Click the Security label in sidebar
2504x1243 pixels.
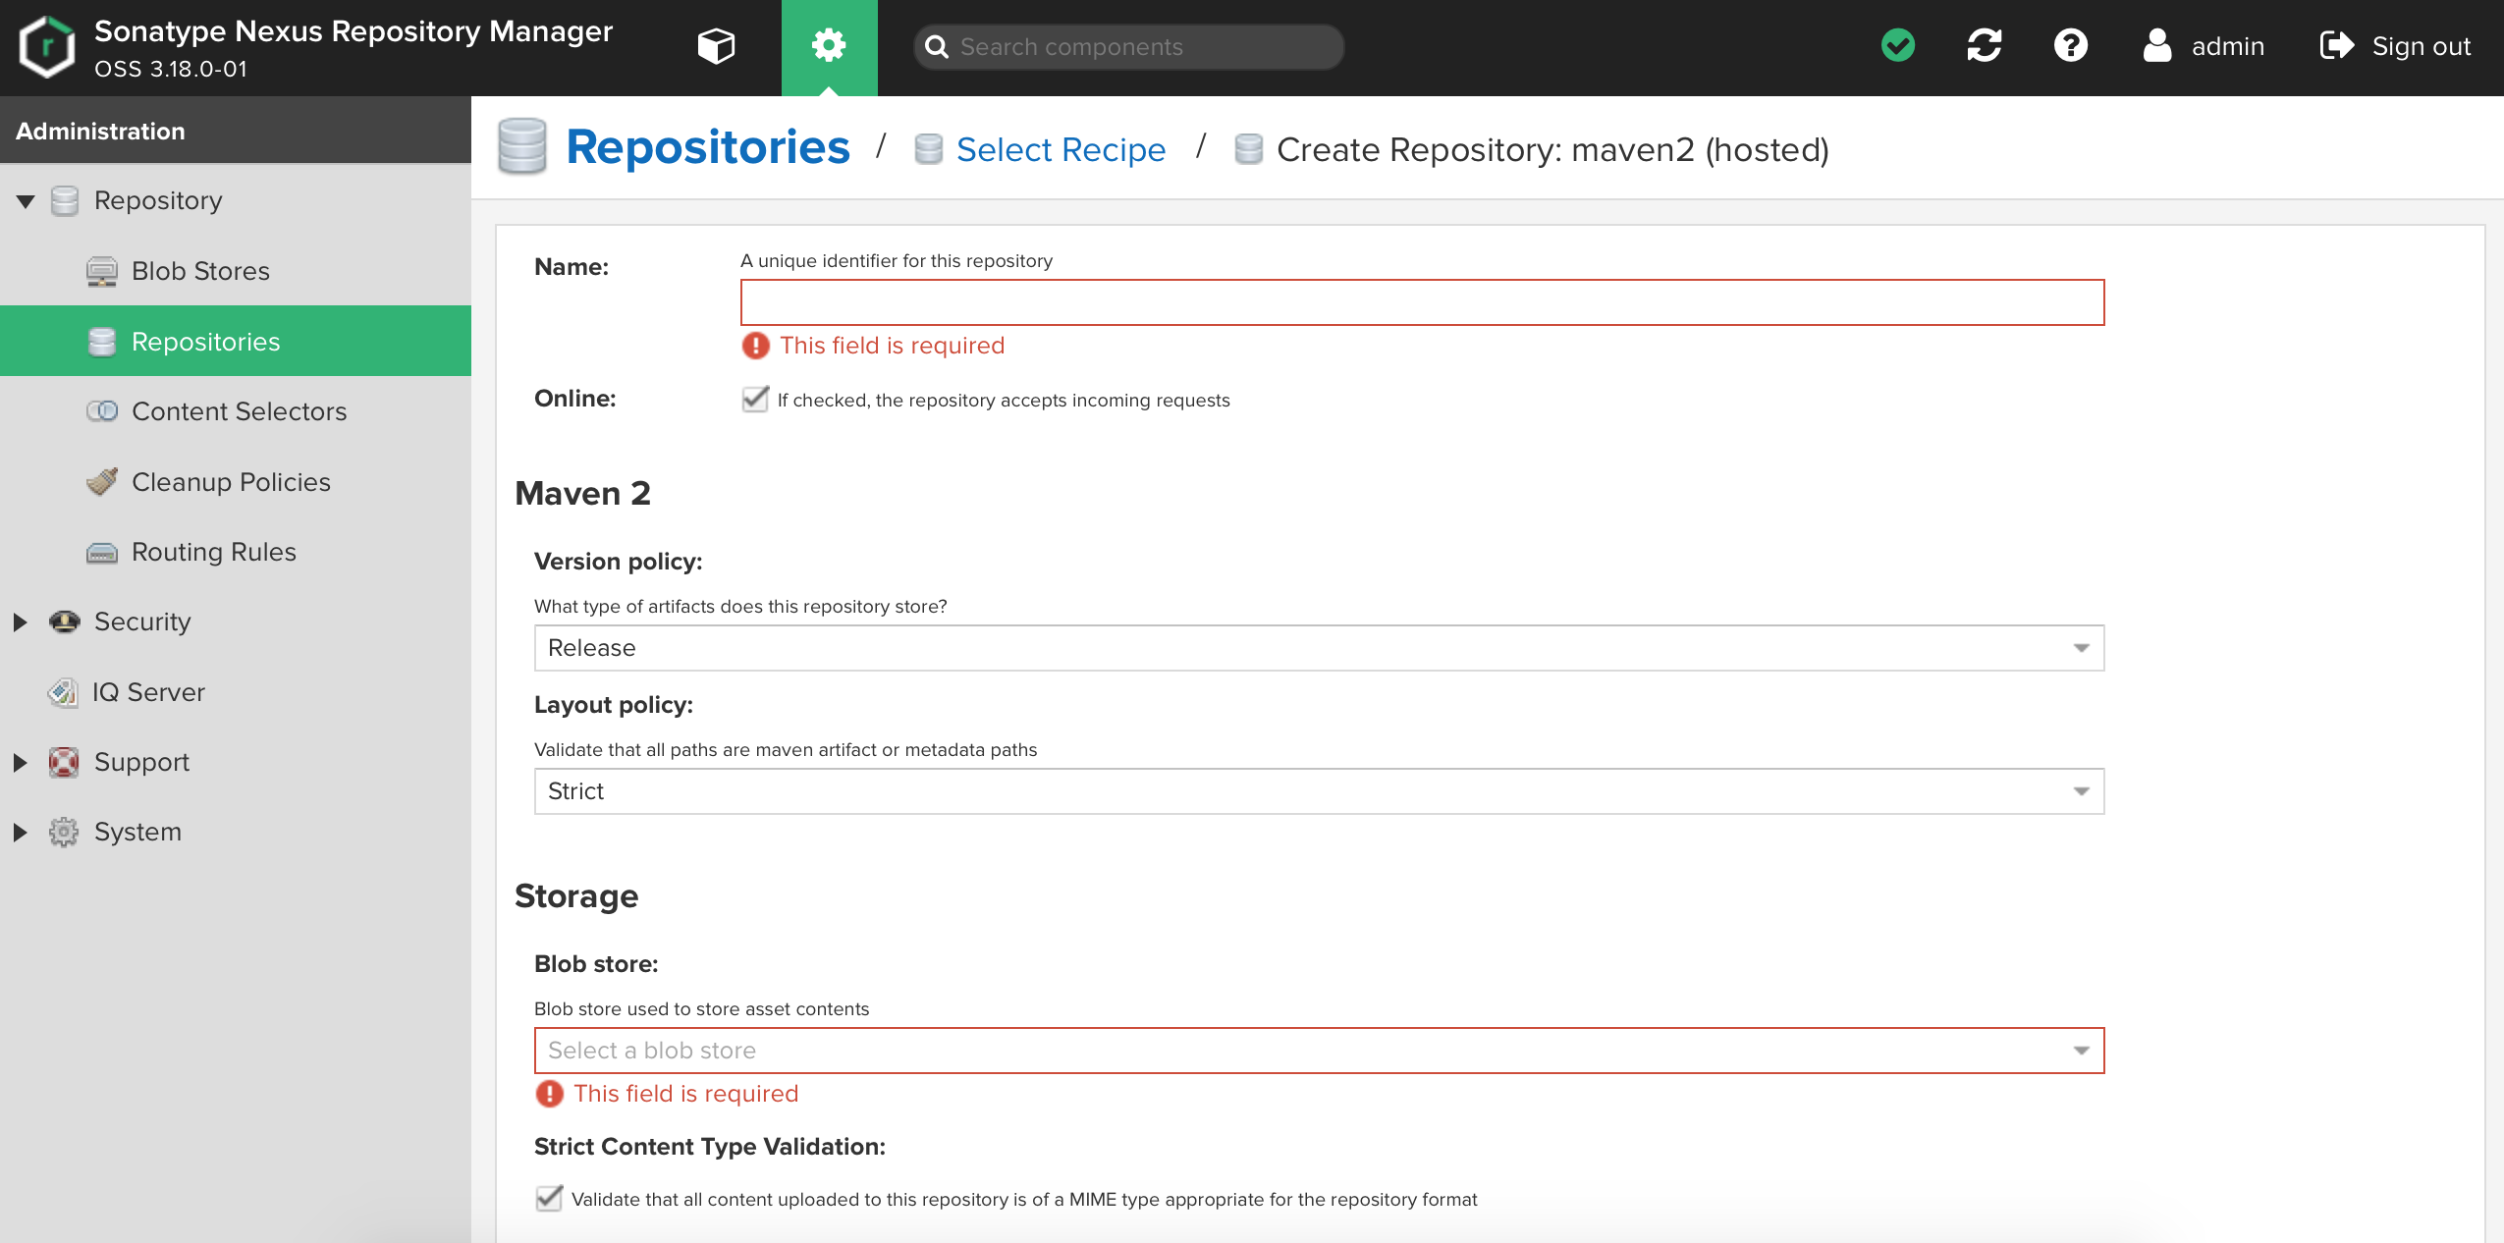142,621
